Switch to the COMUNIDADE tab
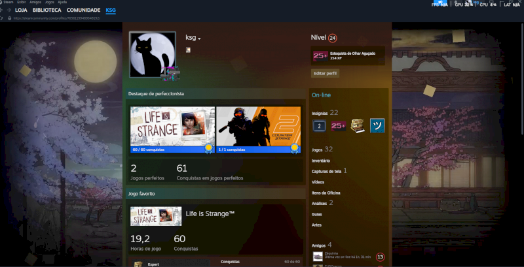The image size is (524, 267). tap(84, 10)
